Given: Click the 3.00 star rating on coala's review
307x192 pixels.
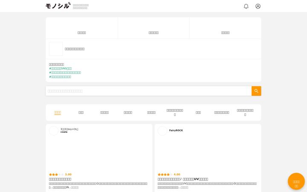Looking at the screenshot, I should click(x=60, y=175).
